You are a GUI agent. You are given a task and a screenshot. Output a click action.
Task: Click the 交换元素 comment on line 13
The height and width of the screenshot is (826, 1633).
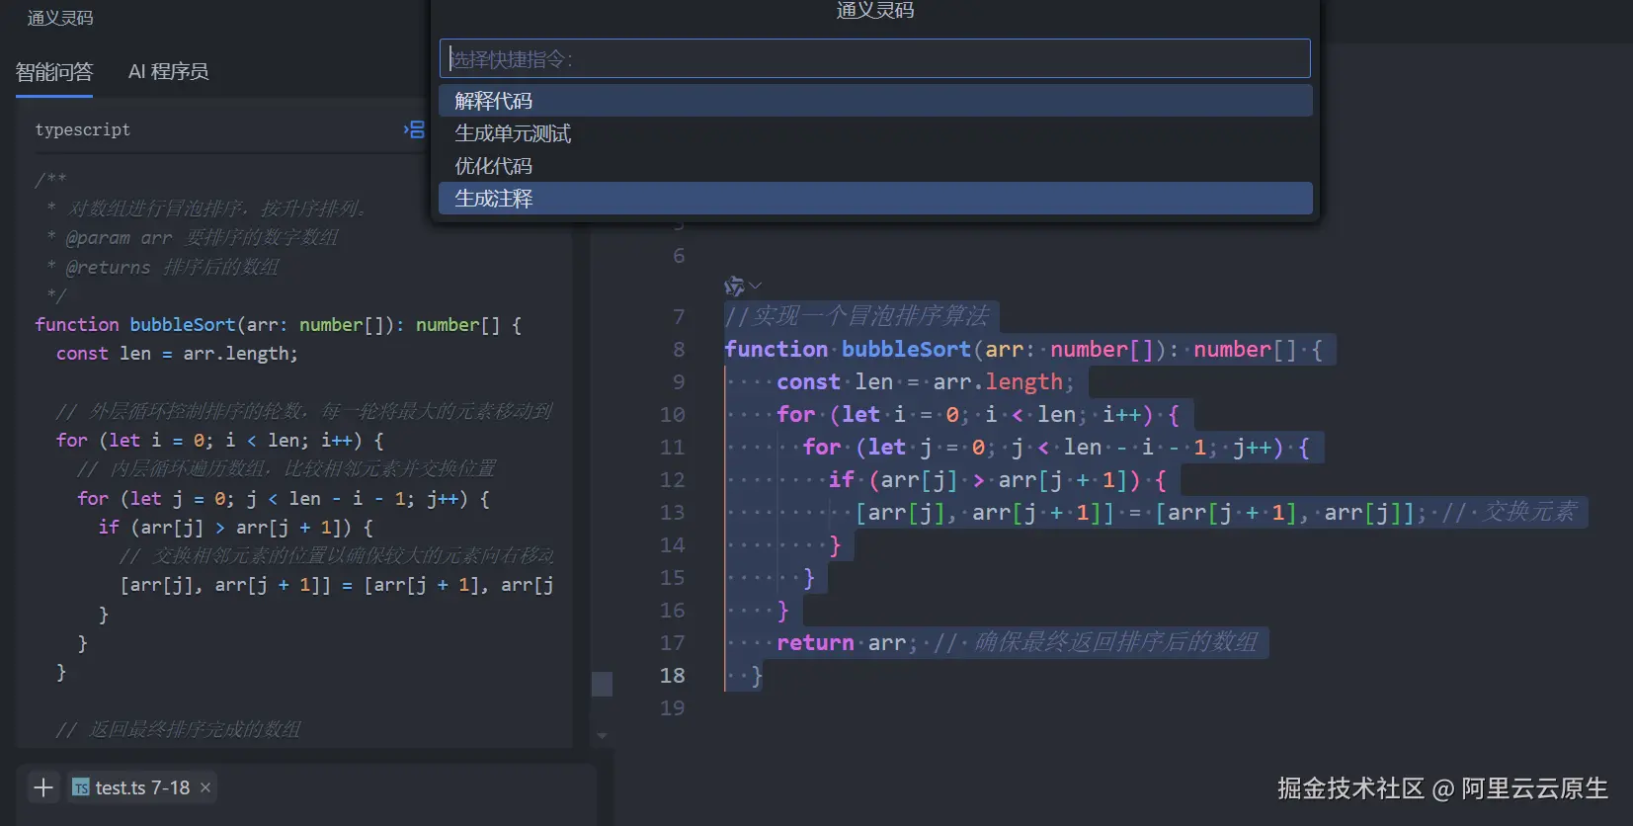click(1510, 512)
